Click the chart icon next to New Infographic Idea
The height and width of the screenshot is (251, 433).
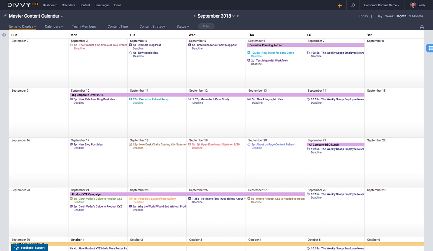[249, 99]
